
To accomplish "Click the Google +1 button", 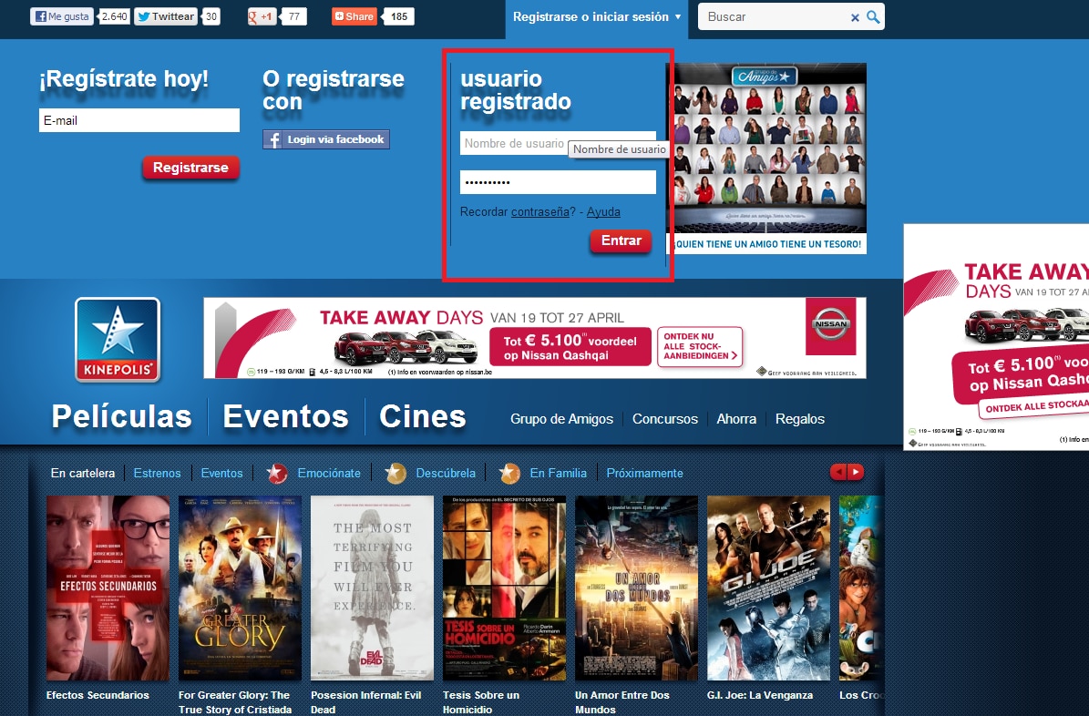I will [262, 16].
